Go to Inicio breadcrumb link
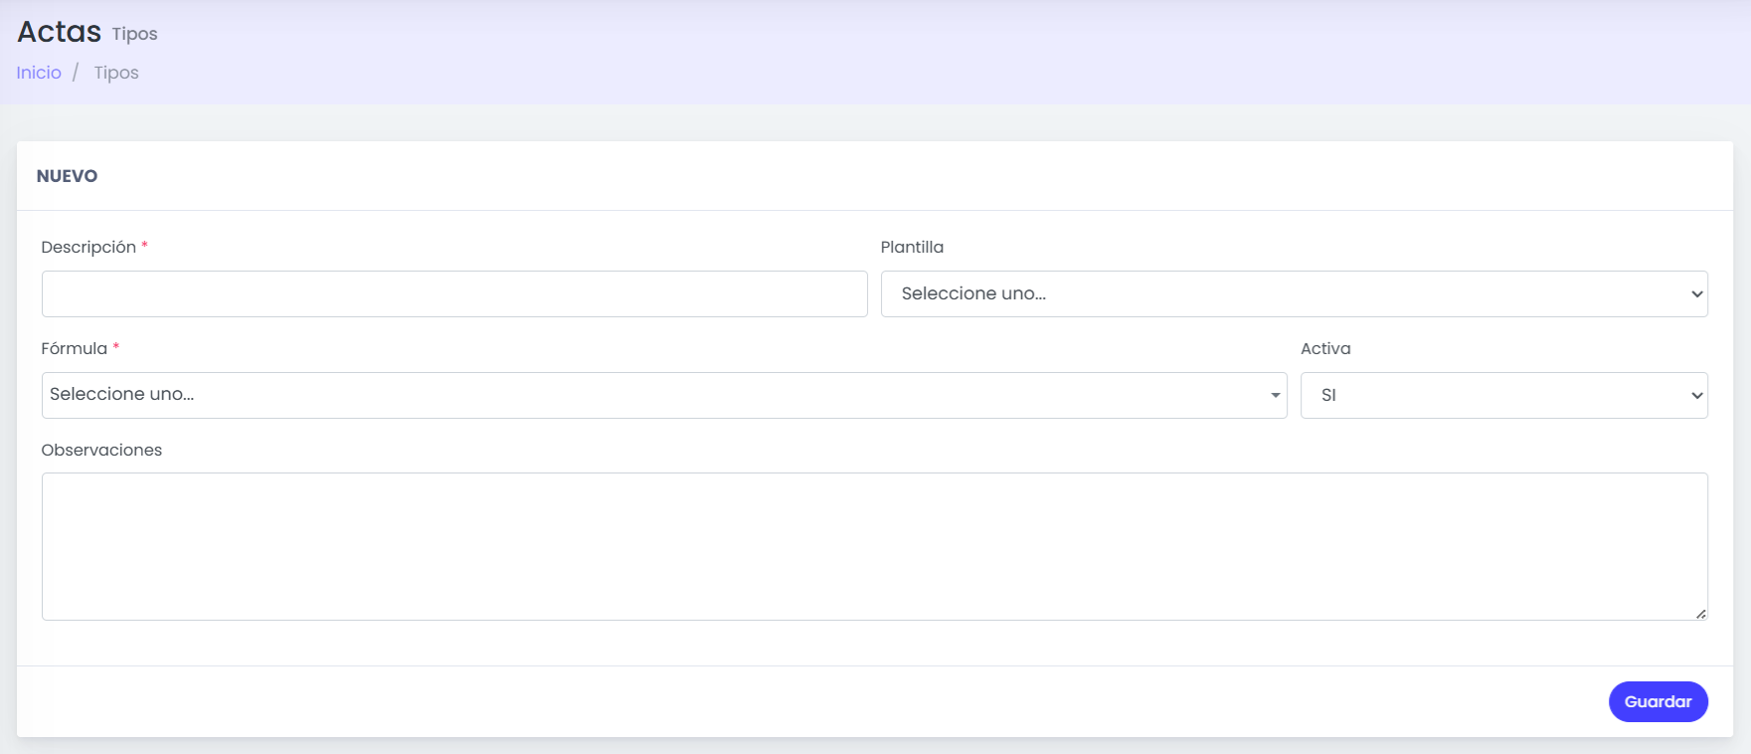Screen dimensions: 1751x754 point(39,73)
